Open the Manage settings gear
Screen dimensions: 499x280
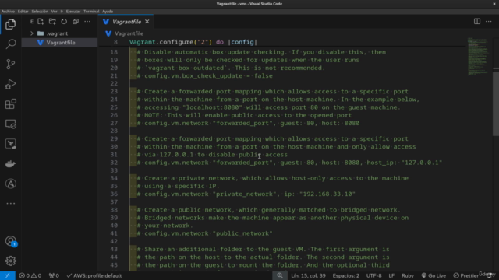10,261
